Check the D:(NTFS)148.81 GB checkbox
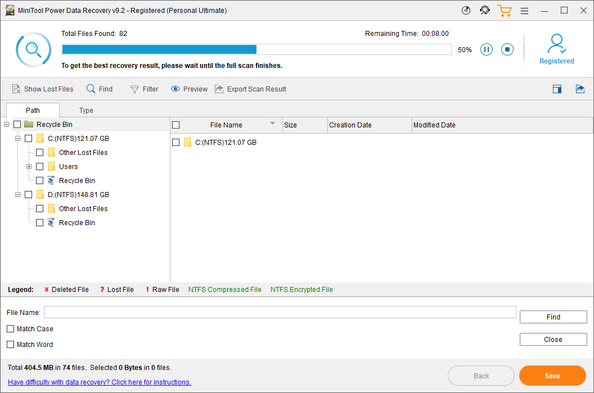The height and width of the screenshot is (393, 594). [x=29, y=194]
